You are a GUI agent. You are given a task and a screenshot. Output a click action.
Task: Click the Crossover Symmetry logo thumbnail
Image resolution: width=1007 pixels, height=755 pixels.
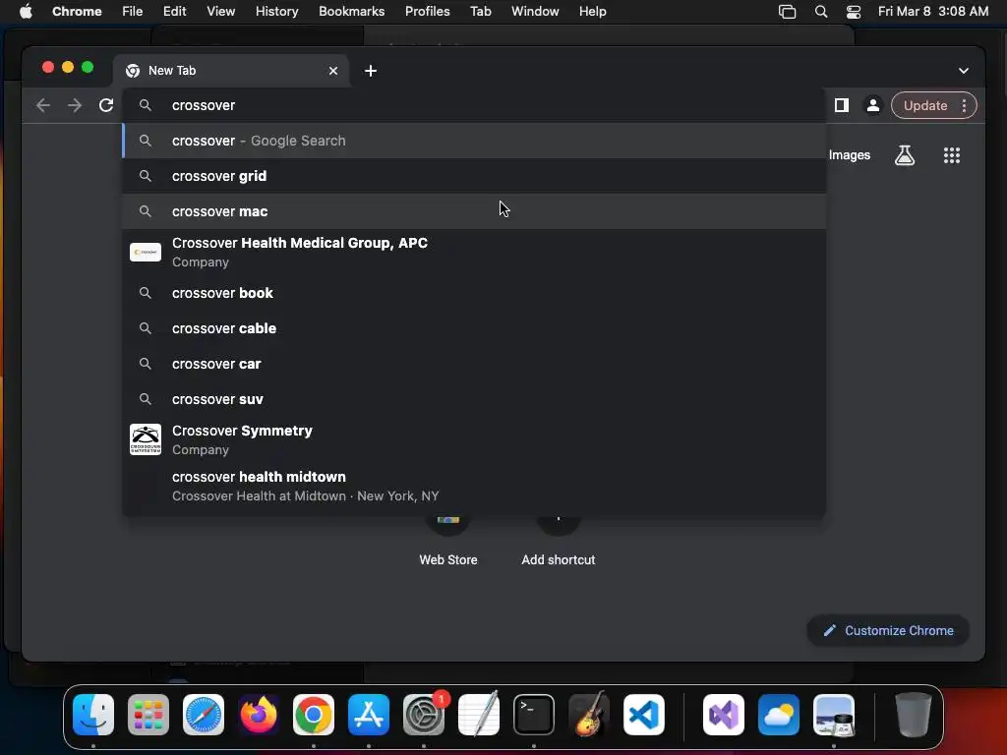coord(146,439)
